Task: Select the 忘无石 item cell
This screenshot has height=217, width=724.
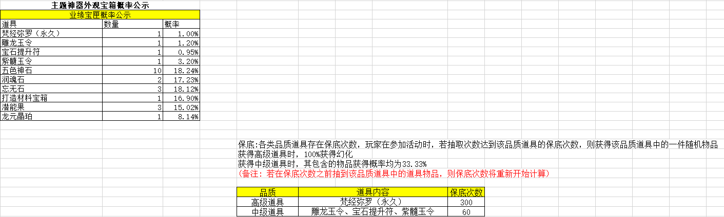Action: [x=51, y=89]
